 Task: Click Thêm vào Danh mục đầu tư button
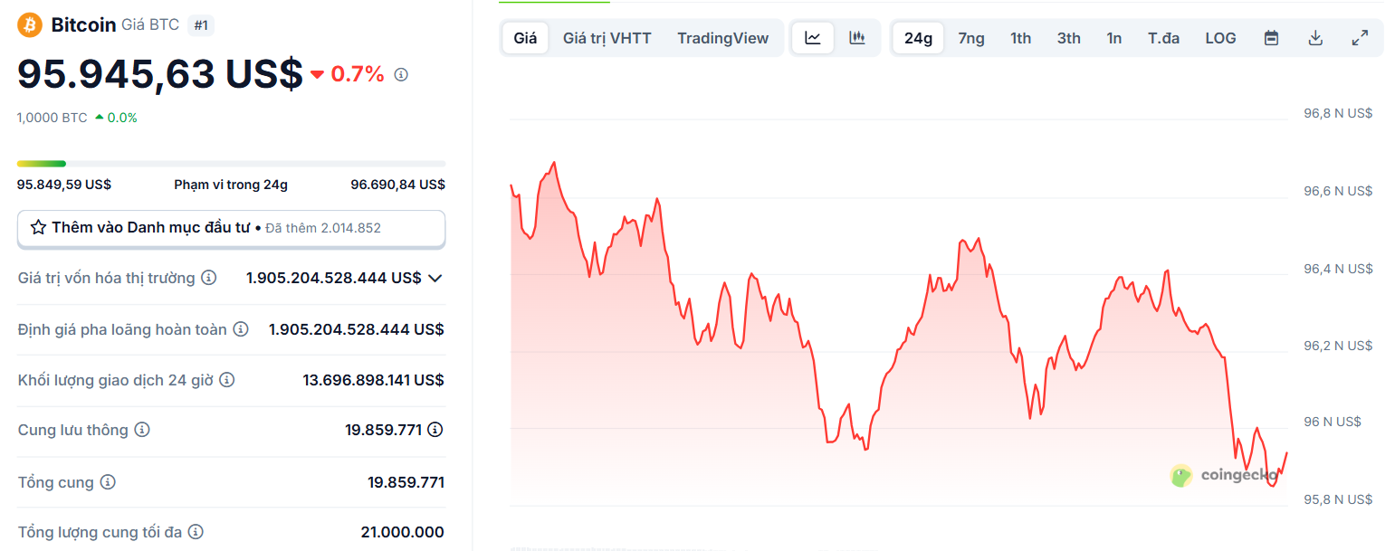(232, 228)
